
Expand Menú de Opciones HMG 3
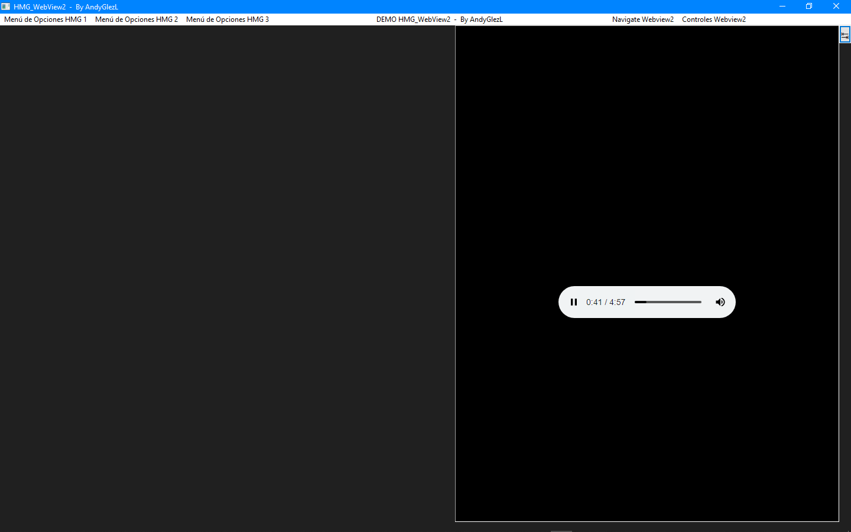click(228, 20)
